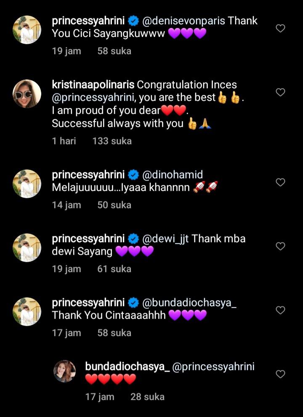Open the @dewi_jjt mention link
The height and width of the screenshot is (417, 303).
point(166,239)
